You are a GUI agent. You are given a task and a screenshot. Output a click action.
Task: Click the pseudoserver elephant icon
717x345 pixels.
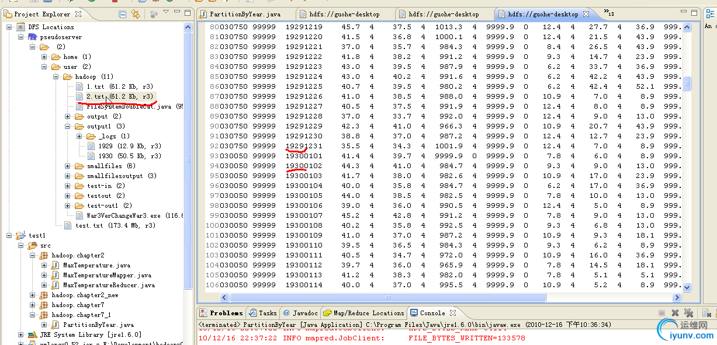[x=33, y=37]
